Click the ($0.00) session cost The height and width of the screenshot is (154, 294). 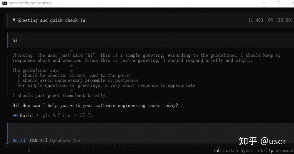point(284,20)
